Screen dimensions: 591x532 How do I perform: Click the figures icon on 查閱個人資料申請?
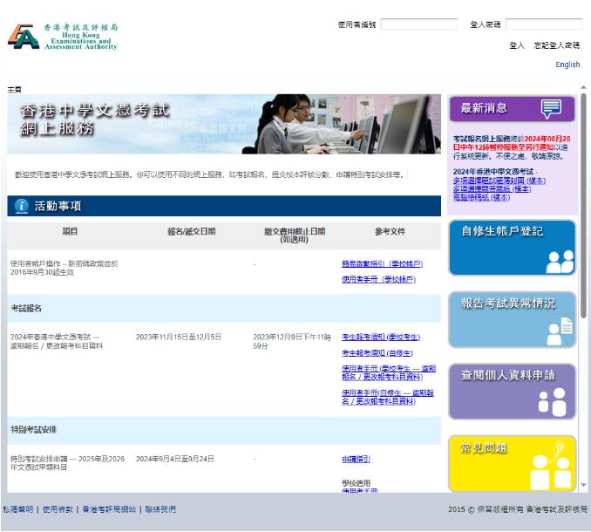[x=552, y=402]
